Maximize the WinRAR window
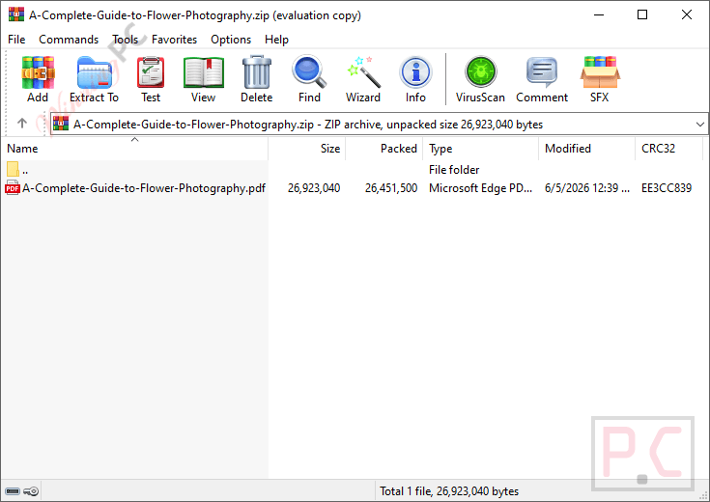This screenshot has height=502, width=710. coord(642,14)
